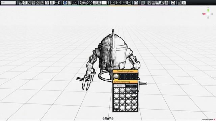Image resolution: width=216 pixels, height=121 pixels.
Task: Click the 1.5 button adjacent to 1.3
Action: click(x=118, y=3)
